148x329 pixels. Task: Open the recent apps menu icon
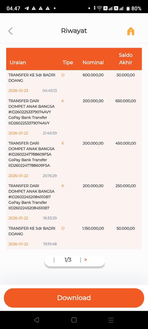(111, 320)
